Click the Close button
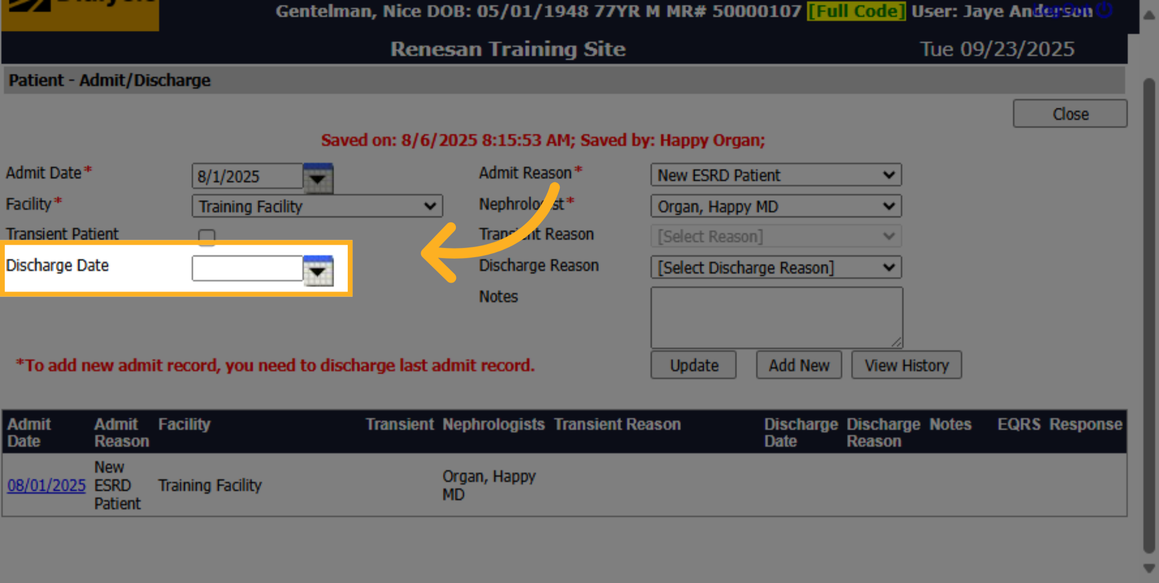Image resolution: width=1159 pixels, height=583 pixels. [1070, 114]
